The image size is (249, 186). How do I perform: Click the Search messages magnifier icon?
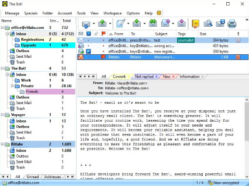(208, 24)
